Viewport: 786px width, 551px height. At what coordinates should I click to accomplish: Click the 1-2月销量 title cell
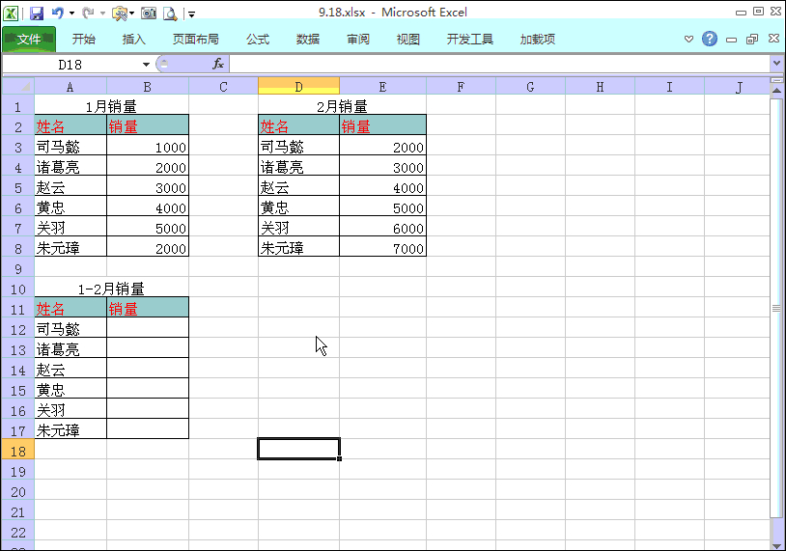[111, 289]
